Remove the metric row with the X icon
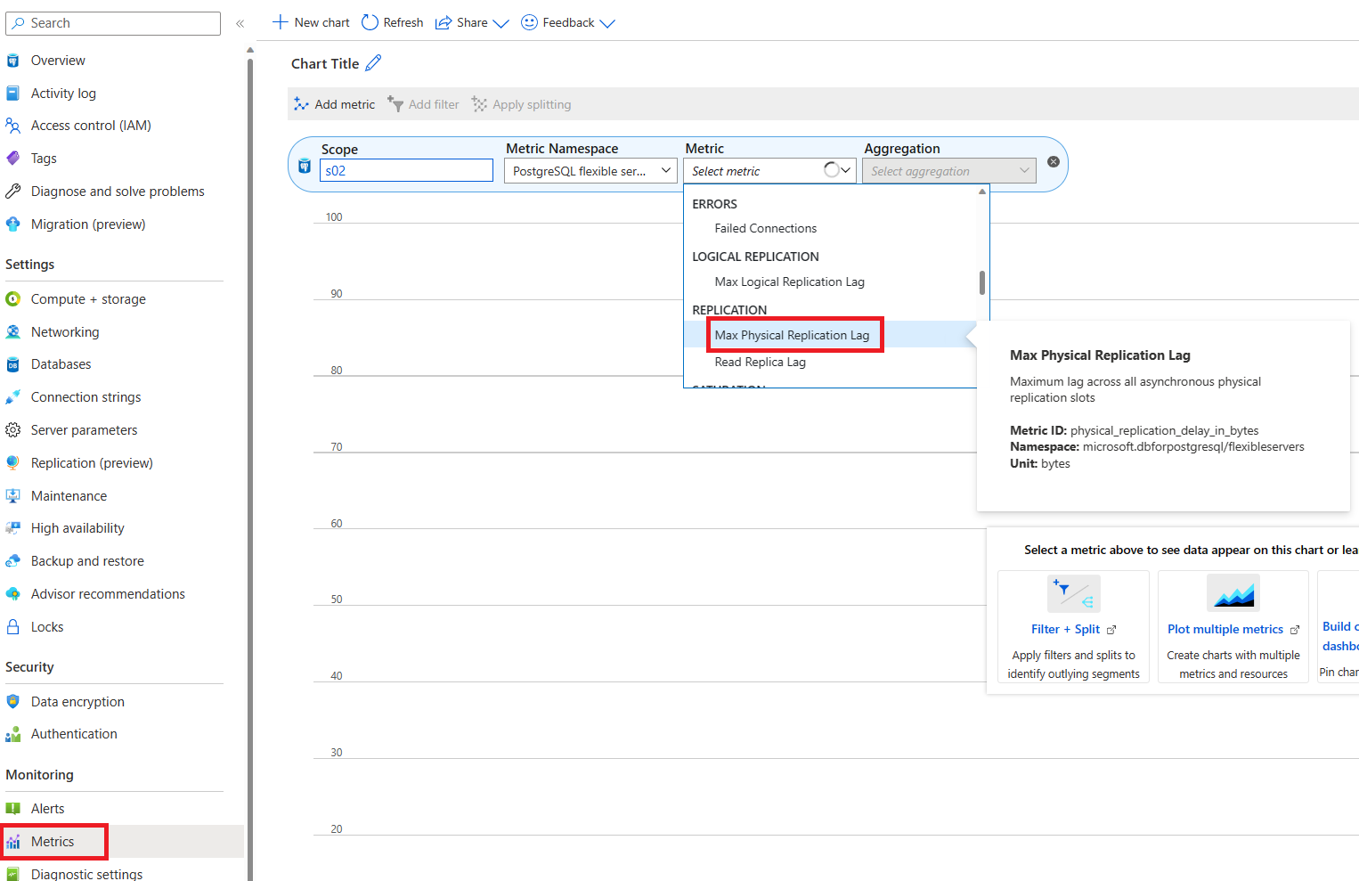Screen dimensions: 1359x881 tap(1054, 162)
